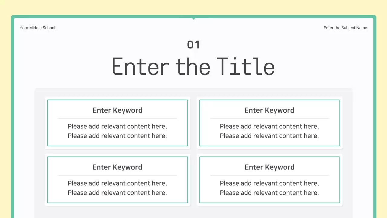Select second content line in top-right card
This screenshot has width=387, height=218.
[x=269, y=136]
